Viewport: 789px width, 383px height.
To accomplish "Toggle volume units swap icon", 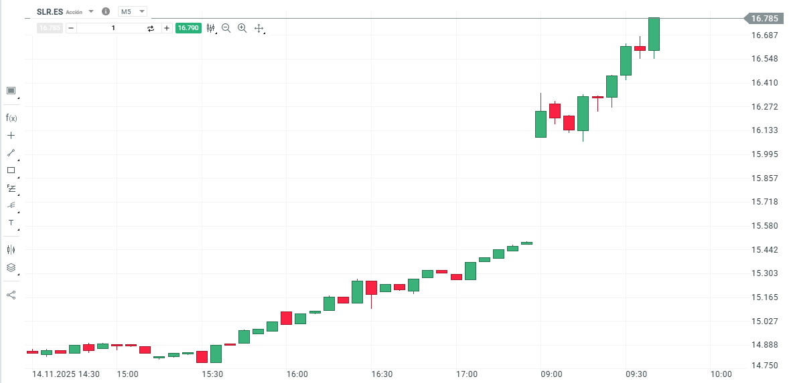I will coord(151,28).
